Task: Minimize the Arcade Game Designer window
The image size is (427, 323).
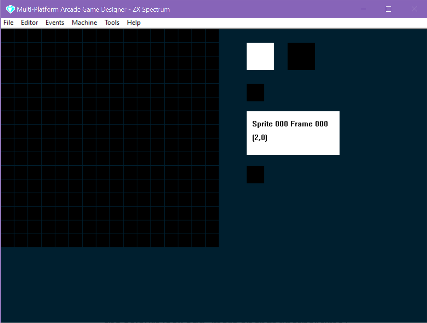Action: point(363,9)
